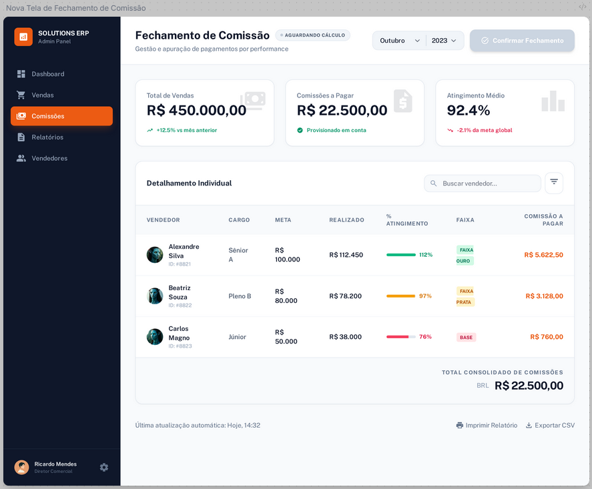This screenshot has height=489, width=592.
Task: Click the total R$ 22.500,00 consolidated value
Action: point(529,385)
